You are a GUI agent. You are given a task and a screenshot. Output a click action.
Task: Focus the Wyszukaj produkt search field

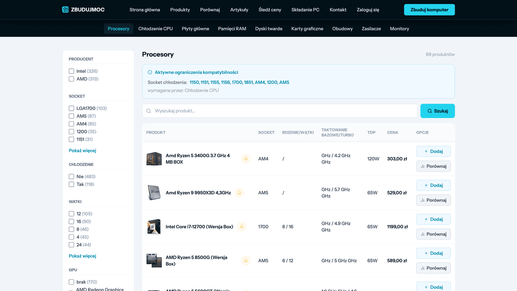280,111
